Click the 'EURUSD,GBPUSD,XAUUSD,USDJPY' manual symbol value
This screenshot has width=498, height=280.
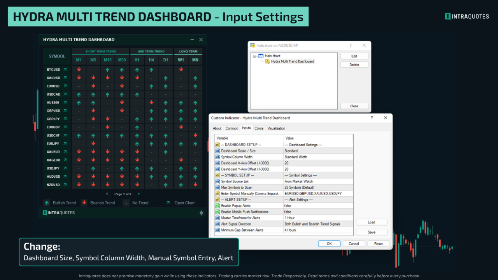(x=318, y=193)
